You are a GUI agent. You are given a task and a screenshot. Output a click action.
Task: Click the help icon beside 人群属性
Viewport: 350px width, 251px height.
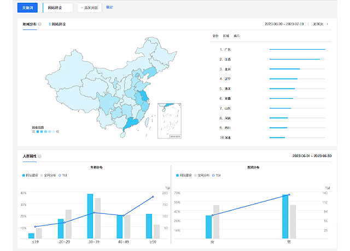[x=39, y=156]
